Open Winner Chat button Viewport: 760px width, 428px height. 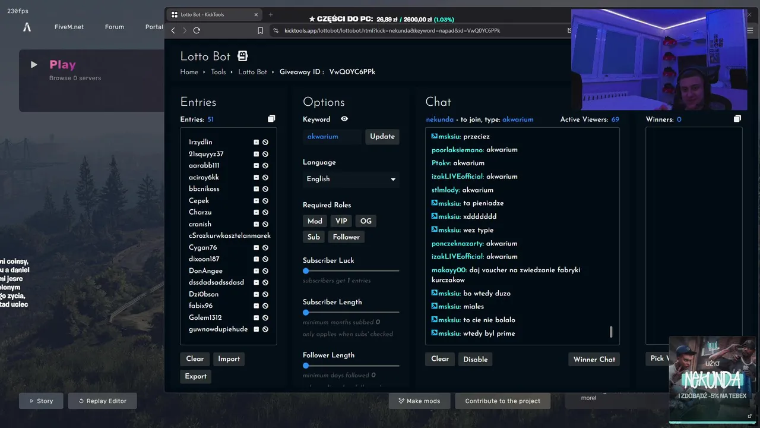click(594, 359)
